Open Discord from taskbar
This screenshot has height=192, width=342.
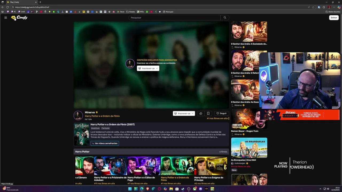coord(200,189)
